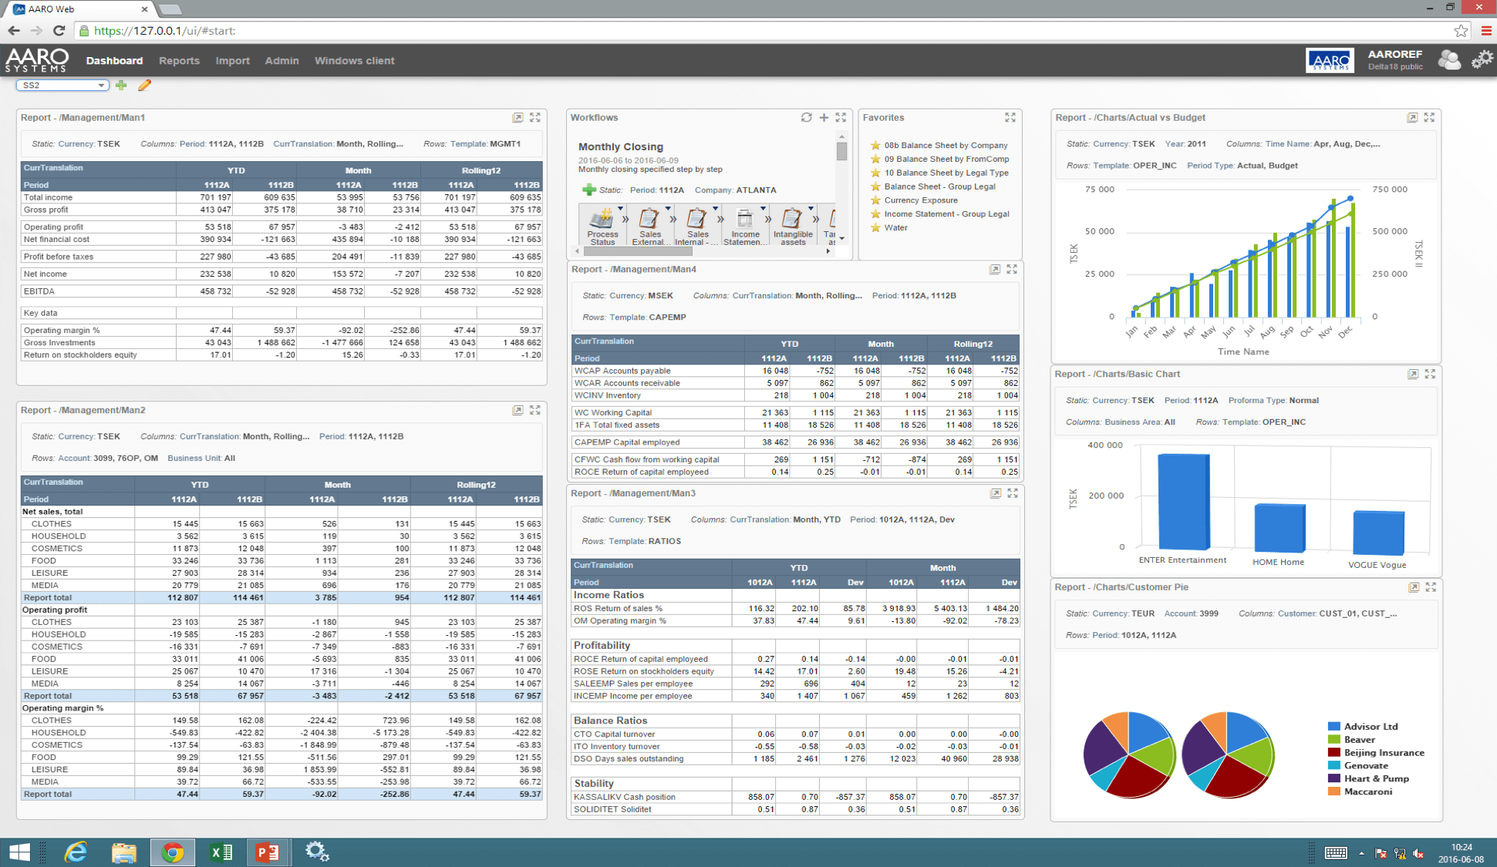Open Man1 report in new window

pyautogui.click(x=518, y=118)
